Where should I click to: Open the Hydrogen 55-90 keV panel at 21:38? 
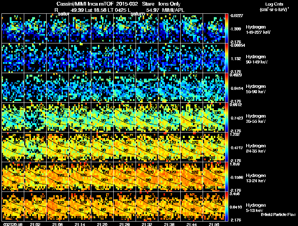point(169,88)
